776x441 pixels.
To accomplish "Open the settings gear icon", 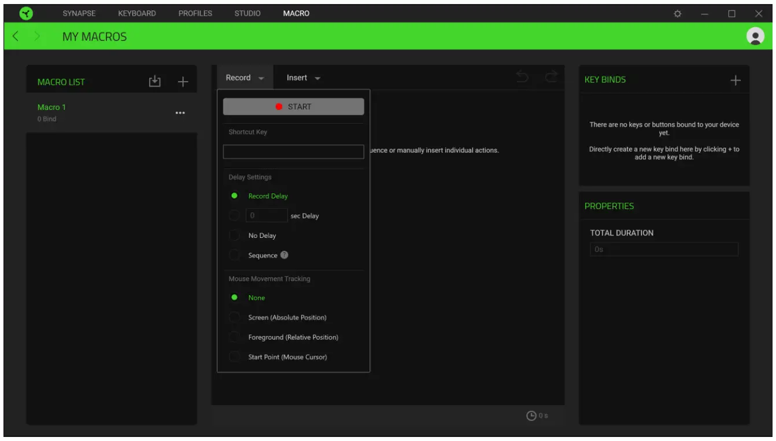I will pos(678,13).
